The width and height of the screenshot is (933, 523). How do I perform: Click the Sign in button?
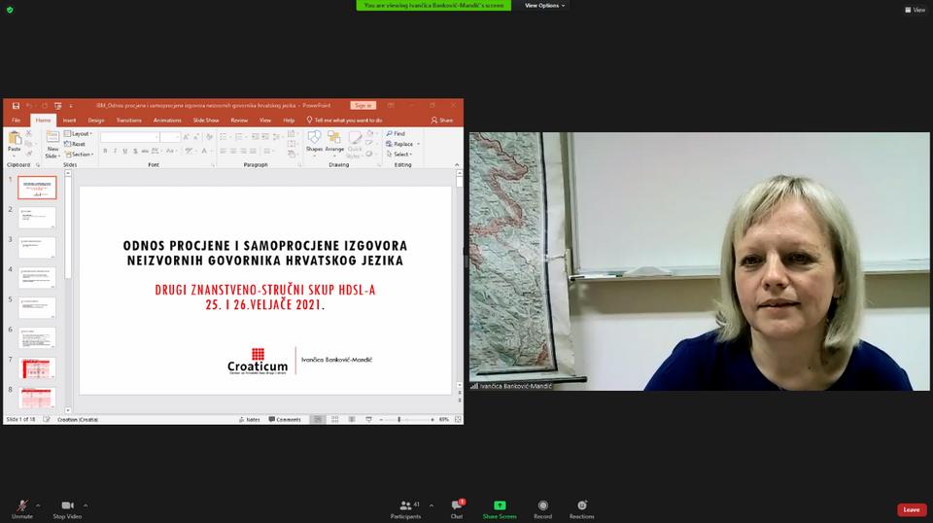point(363,105)
